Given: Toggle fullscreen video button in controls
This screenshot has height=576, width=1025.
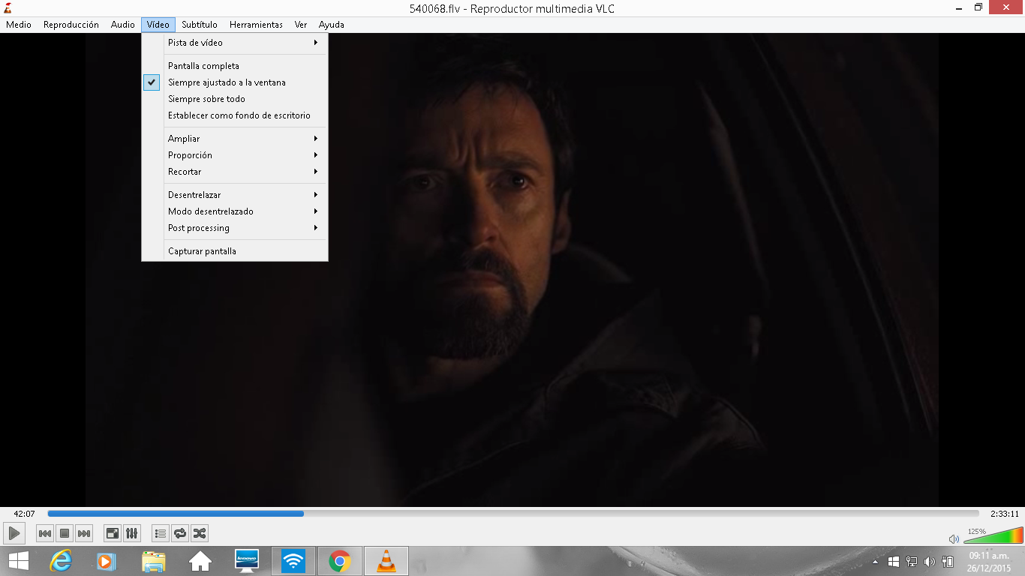Looking at the screenshot, I should tap(113, 533).
